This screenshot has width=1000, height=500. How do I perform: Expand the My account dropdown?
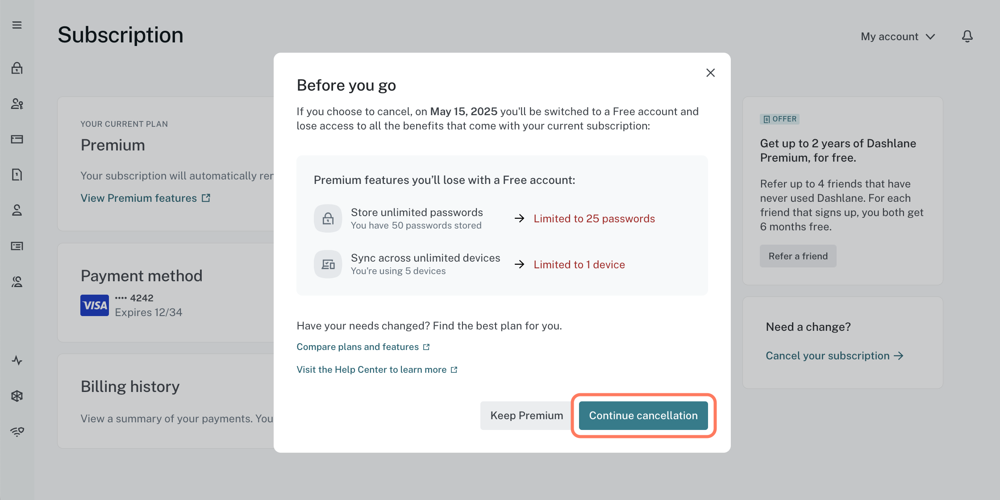pos(898,37)
